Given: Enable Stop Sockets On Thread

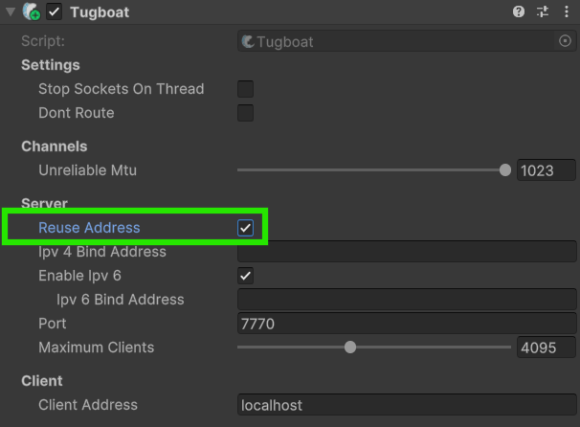Looking at the screenshot, I should (x=246, y=89).
